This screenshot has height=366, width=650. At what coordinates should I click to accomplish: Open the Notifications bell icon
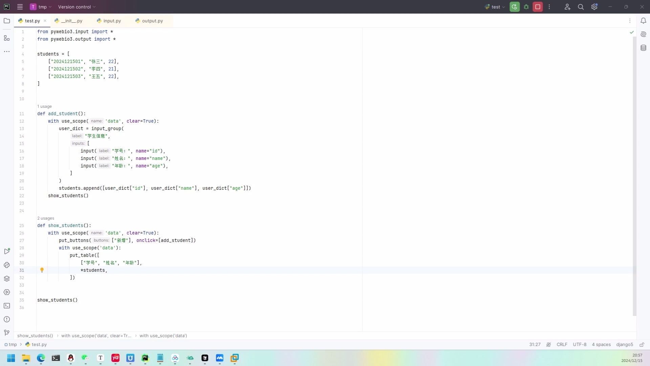(643, 21)
